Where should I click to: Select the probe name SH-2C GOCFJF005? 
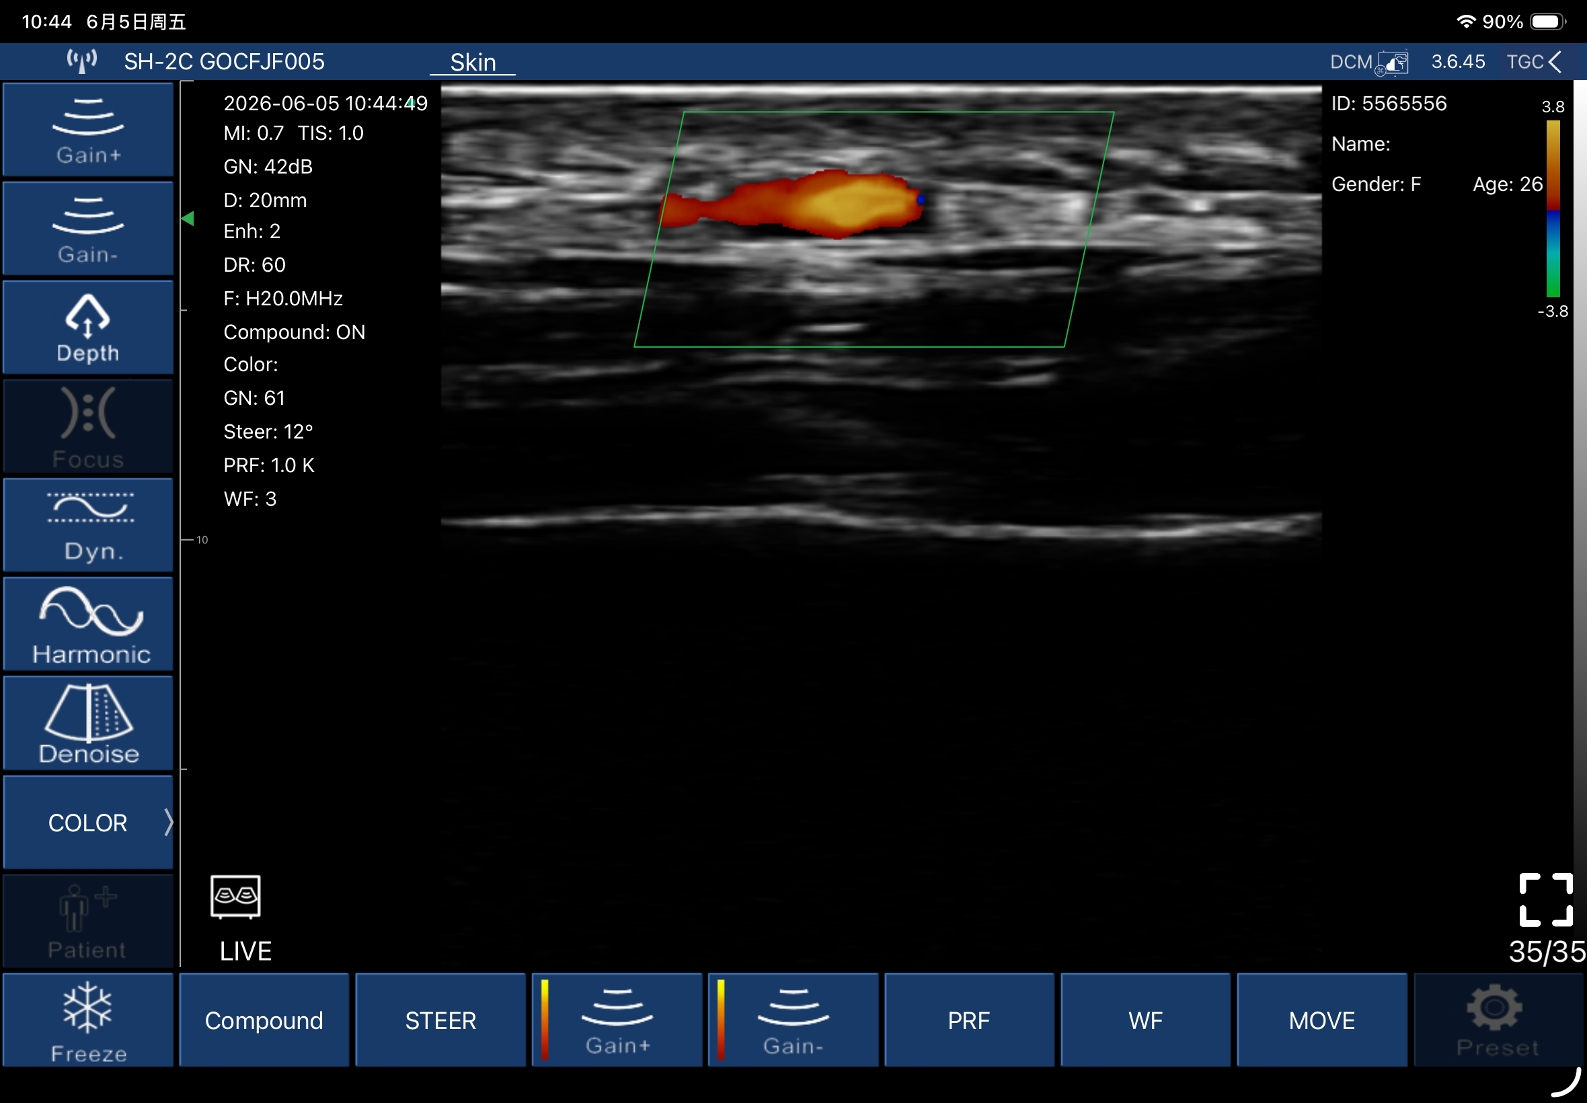(224, 61)
